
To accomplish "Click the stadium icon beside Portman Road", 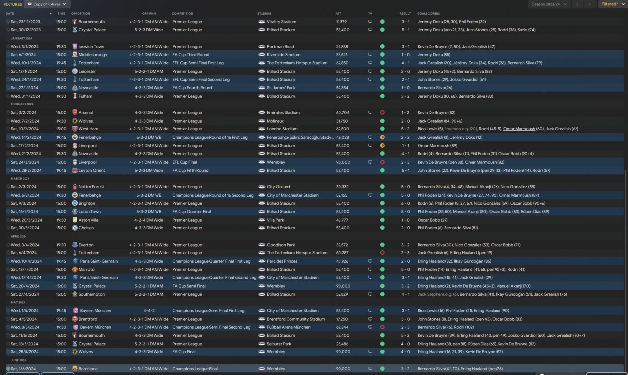I will 262,47.
